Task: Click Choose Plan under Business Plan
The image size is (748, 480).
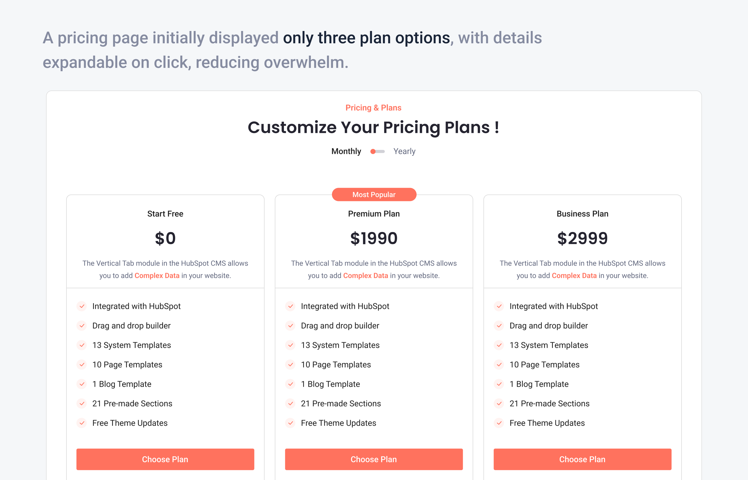Action: click(582, 459)
